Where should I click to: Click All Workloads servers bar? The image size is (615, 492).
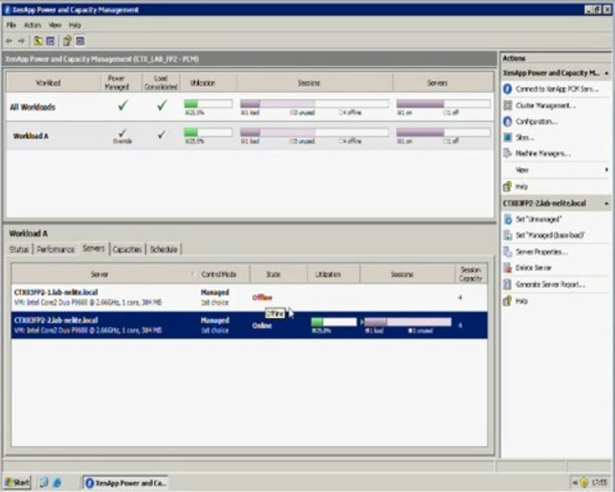(443, 104)
